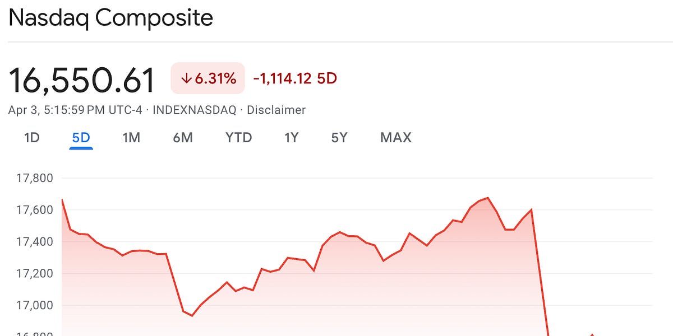Click the 17,400 axis label
The image size is (673, 336).
point(35,242)
